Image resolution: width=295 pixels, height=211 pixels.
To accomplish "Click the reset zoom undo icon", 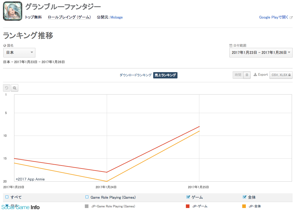I will click(7, 88).
